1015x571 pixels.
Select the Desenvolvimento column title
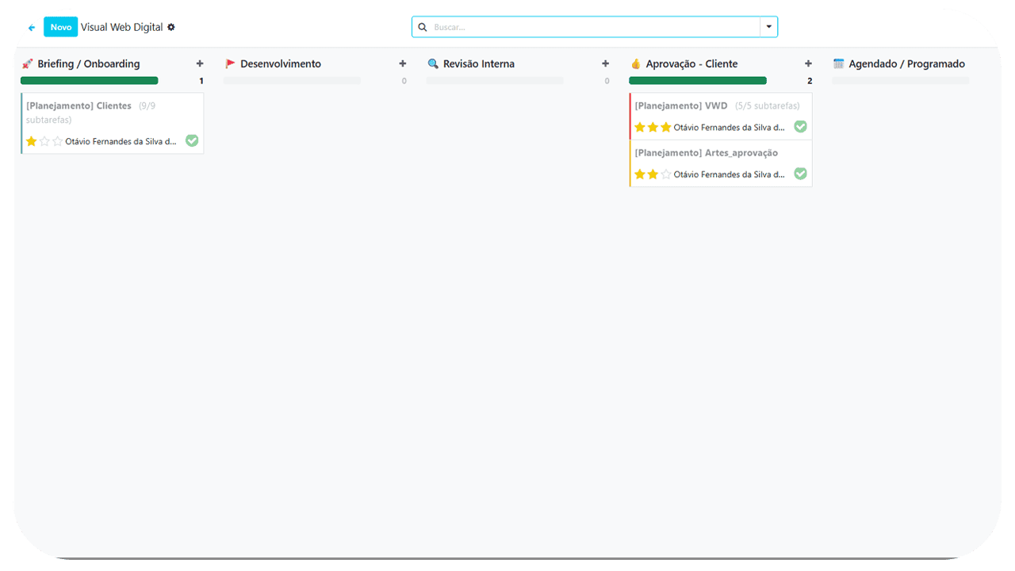(281, 63)
